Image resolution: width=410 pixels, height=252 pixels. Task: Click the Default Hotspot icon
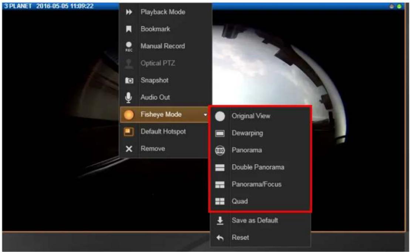(129, 132)
